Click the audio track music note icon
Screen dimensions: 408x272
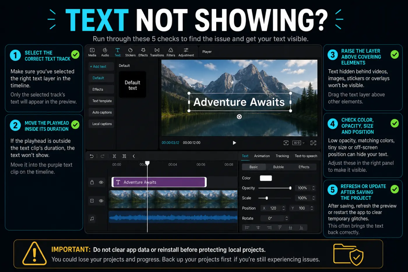tap(92, 218)
